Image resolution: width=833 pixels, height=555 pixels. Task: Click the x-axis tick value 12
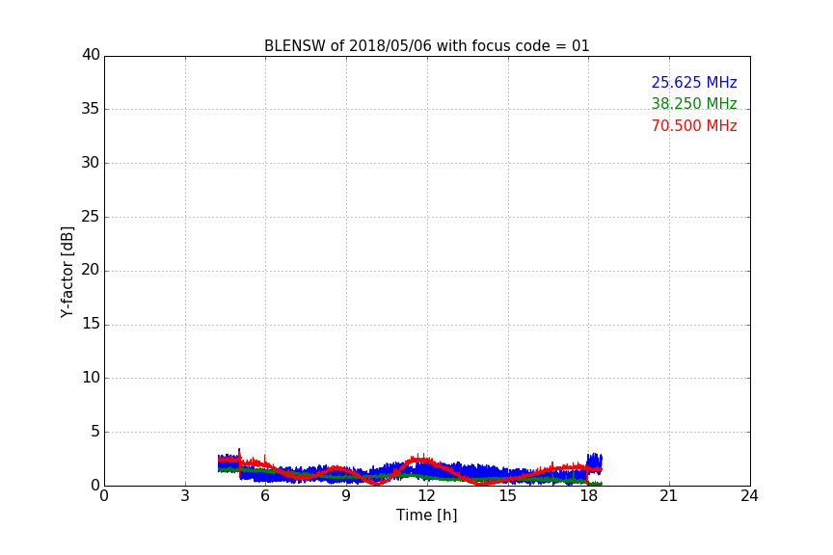point(426,496)
